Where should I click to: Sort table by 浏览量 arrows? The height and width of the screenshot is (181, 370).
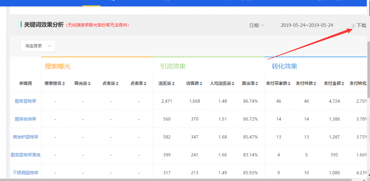[x=173, y=83]
